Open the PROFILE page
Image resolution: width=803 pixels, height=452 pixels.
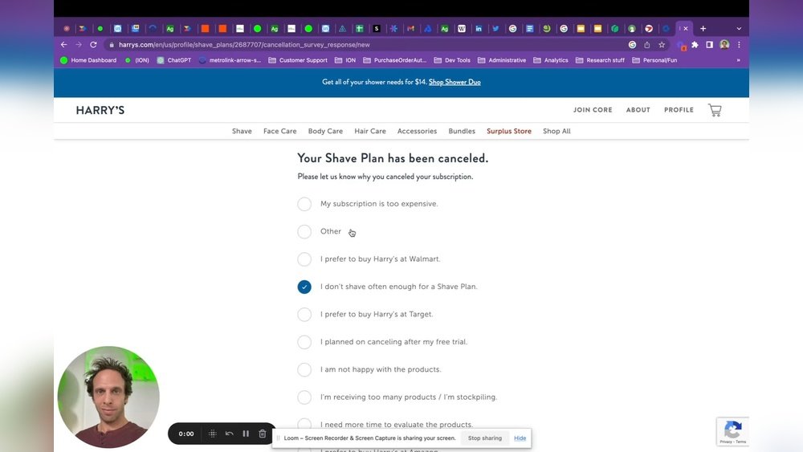pos(679,110)
